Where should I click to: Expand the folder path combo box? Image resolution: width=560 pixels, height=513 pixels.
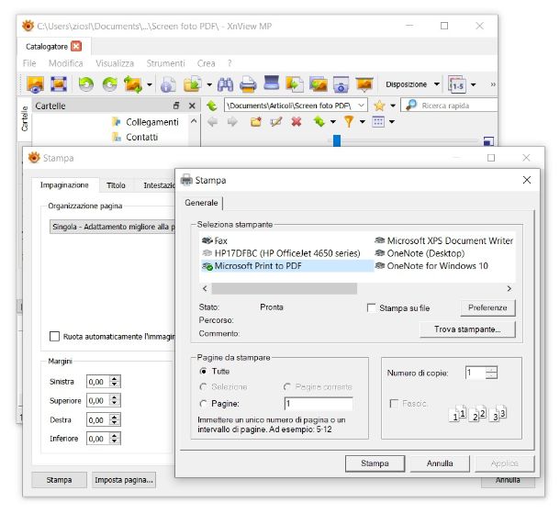pyautogui.click(x=362, y=106)
